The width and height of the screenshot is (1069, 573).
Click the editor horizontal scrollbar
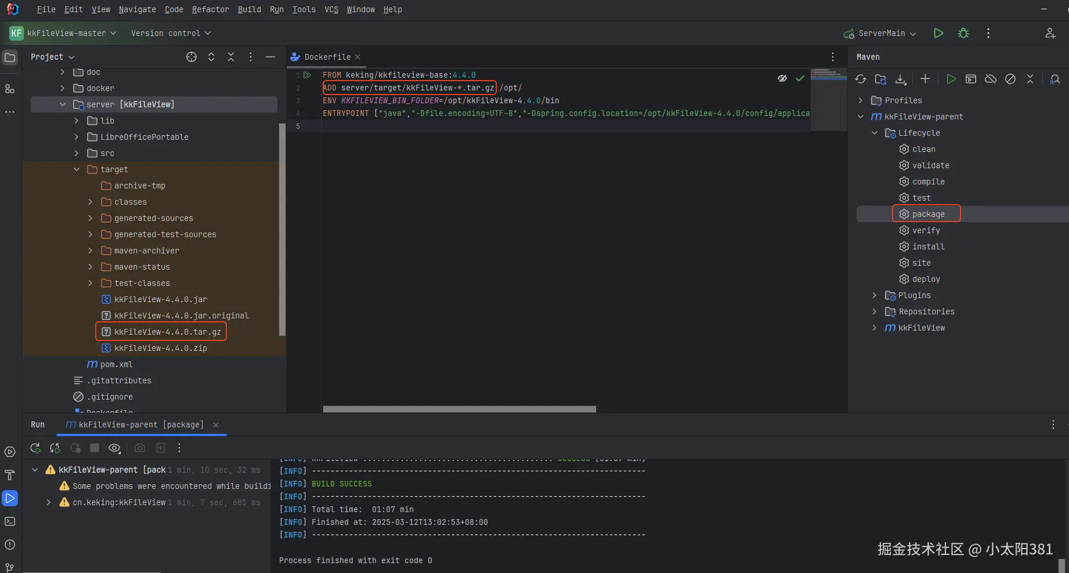[x=460, y=409]
